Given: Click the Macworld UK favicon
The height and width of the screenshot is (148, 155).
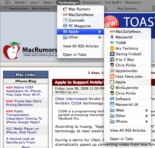Looking at the screenshot, I should click(112, 104).
